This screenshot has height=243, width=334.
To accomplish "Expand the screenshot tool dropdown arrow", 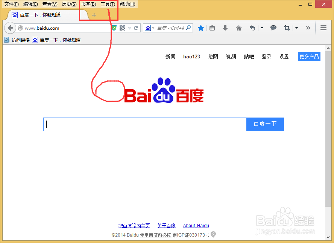I will click(296, 28).
